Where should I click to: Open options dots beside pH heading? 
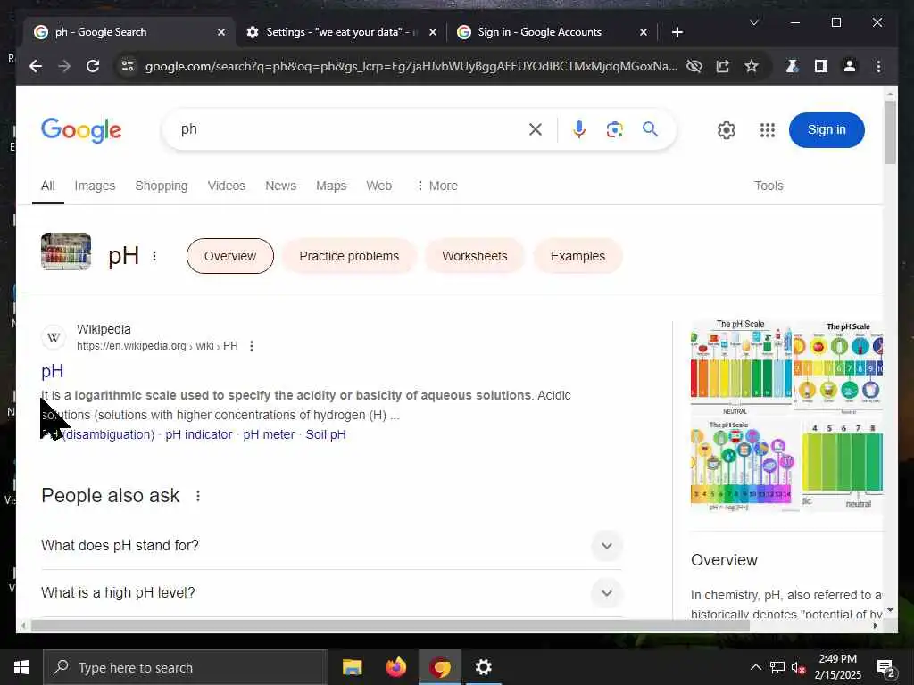pyautogui.click(x=154, y=256)
